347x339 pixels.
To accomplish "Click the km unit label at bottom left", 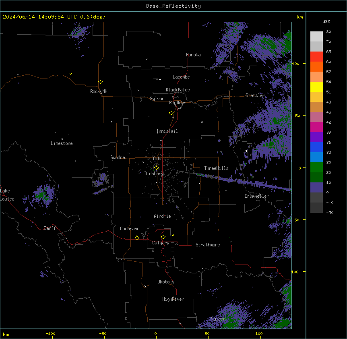I will coord(6,334).
